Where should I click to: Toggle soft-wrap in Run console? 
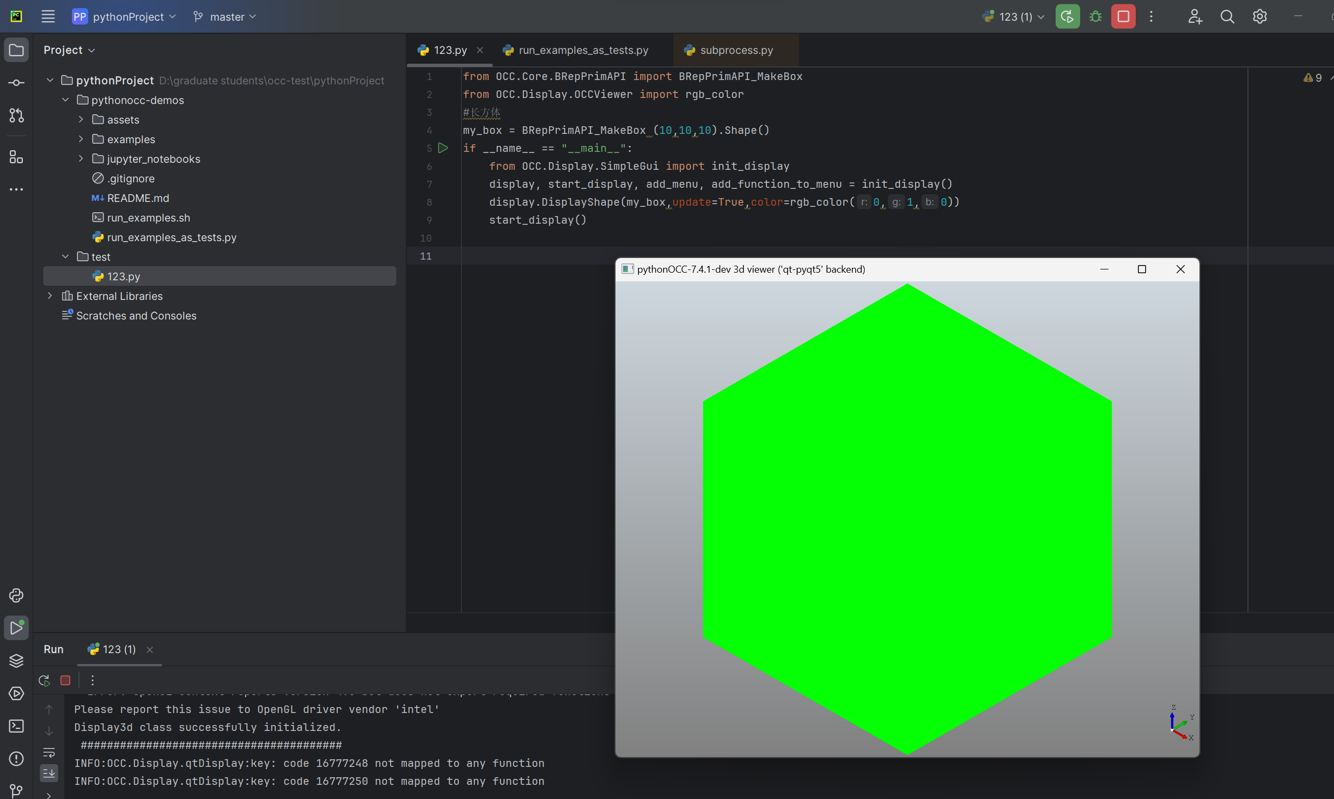(x=49, y=753)
